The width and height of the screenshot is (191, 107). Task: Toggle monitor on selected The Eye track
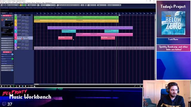click(24, 39)
